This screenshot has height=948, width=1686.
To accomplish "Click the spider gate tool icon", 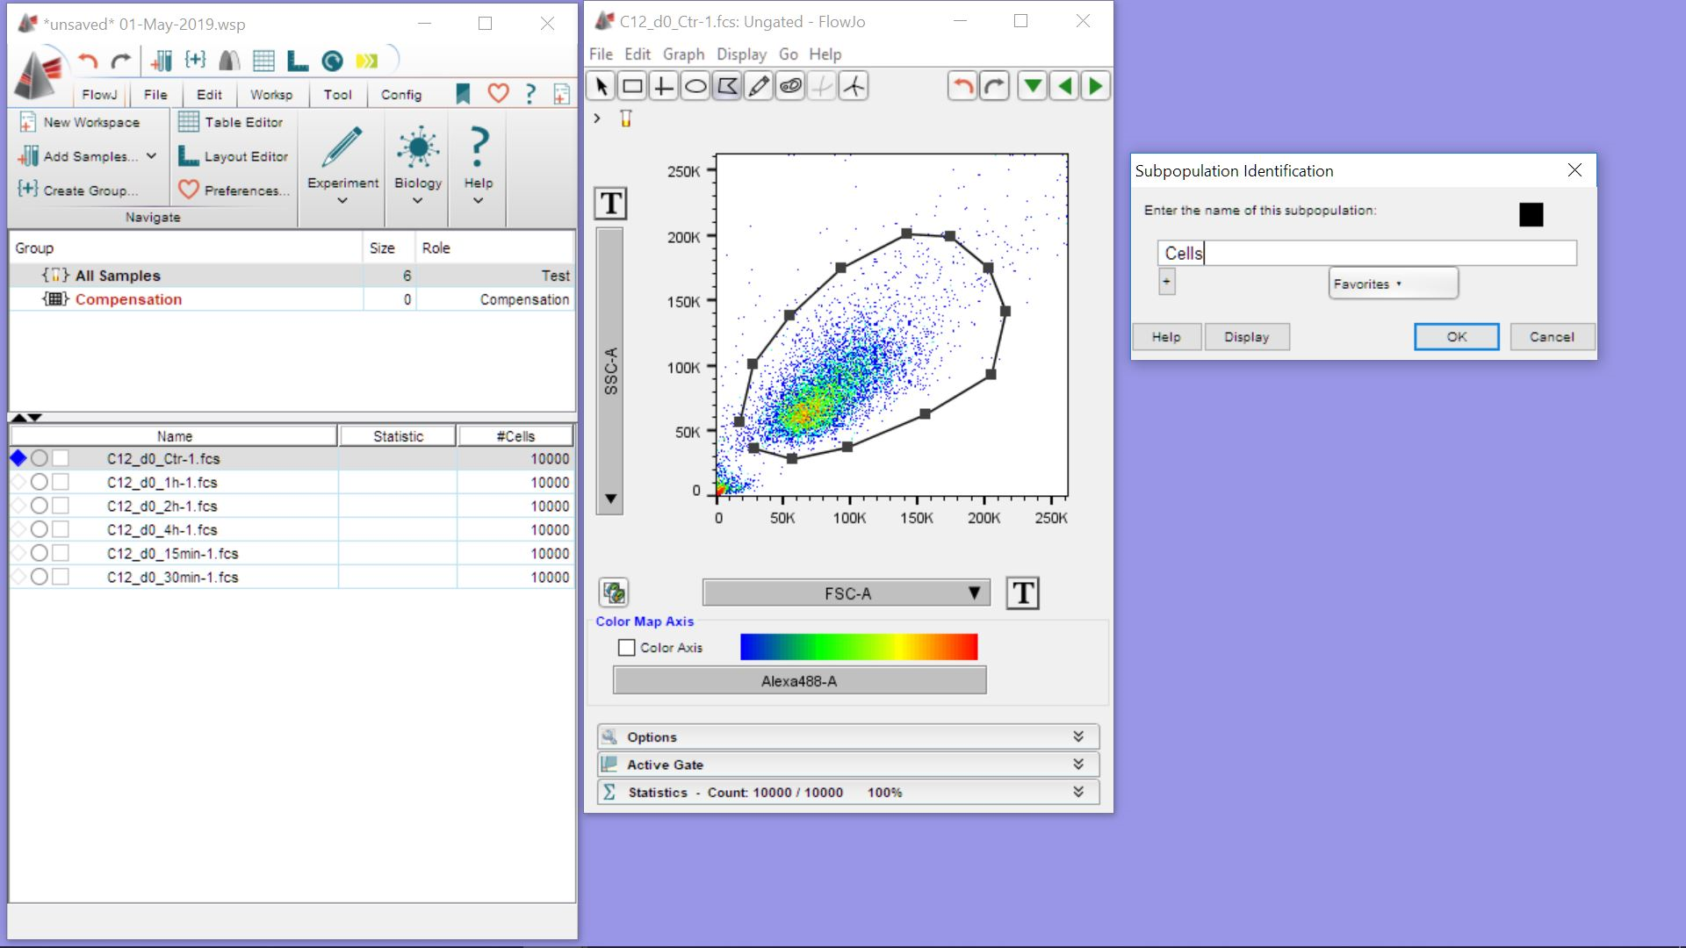I will [x=854, y=86].
